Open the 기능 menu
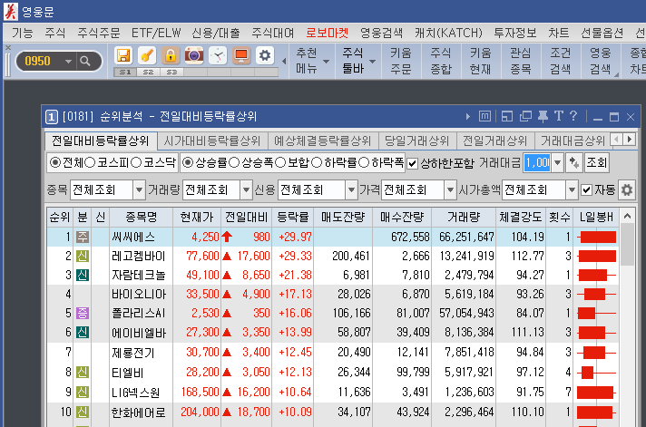The height and width of the screenshot is (427, 646). click(22, 33)
